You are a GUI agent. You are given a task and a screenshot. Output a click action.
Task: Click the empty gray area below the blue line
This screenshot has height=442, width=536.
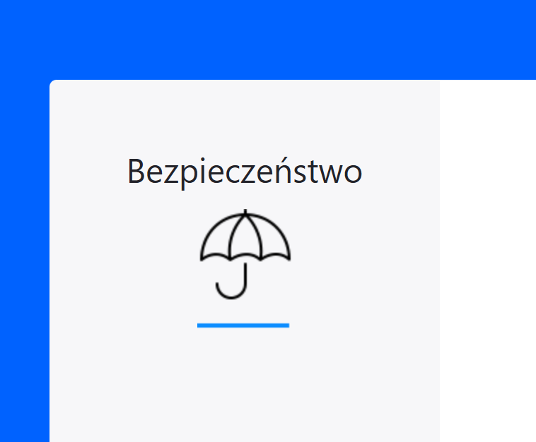tap(243, 386)
